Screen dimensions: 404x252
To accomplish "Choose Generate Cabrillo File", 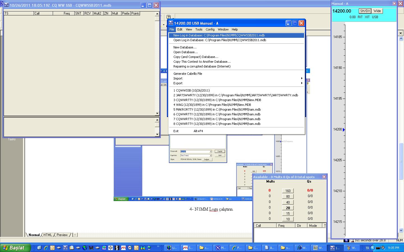I will pos(188,74).
